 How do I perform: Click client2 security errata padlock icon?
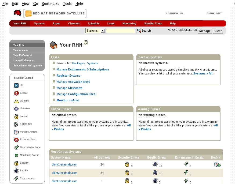point(127,172)
